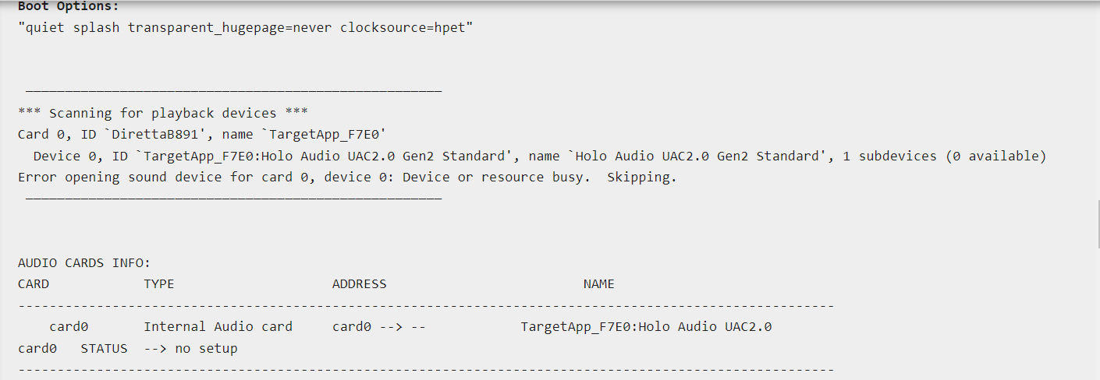
Task: Click "TargetApp_F7E0:Holo Audio UAC2.0" in the table row
Action: [x=646, y=327]
